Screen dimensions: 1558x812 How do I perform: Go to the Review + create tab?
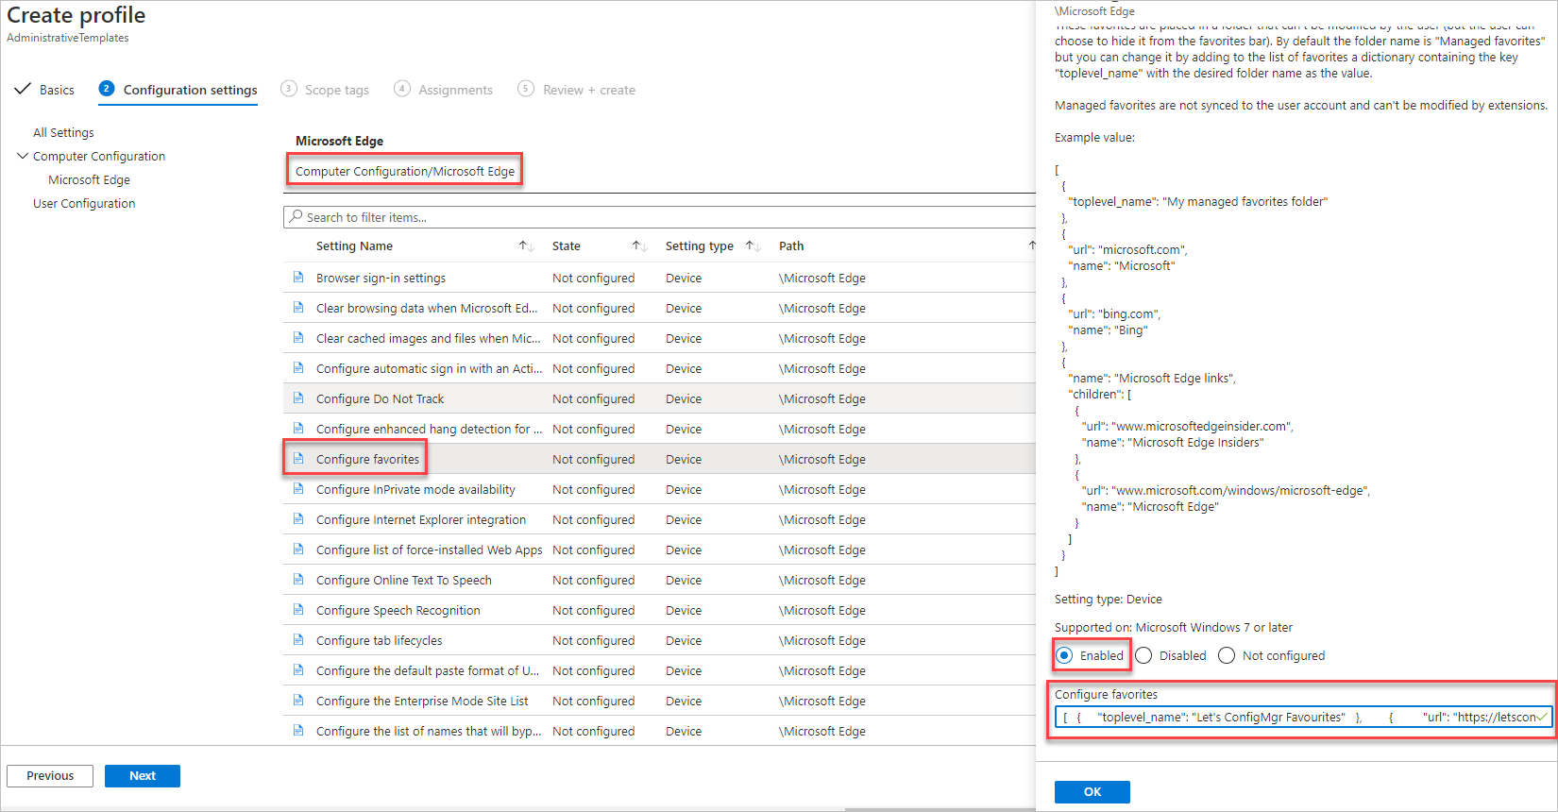coord(589,90)
